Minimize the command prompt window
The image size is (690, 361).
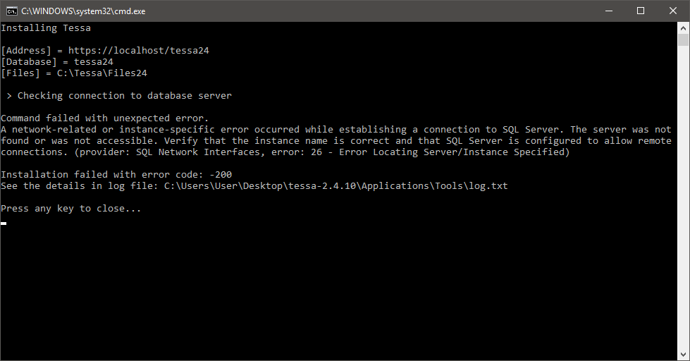click(x=609, y=11)
